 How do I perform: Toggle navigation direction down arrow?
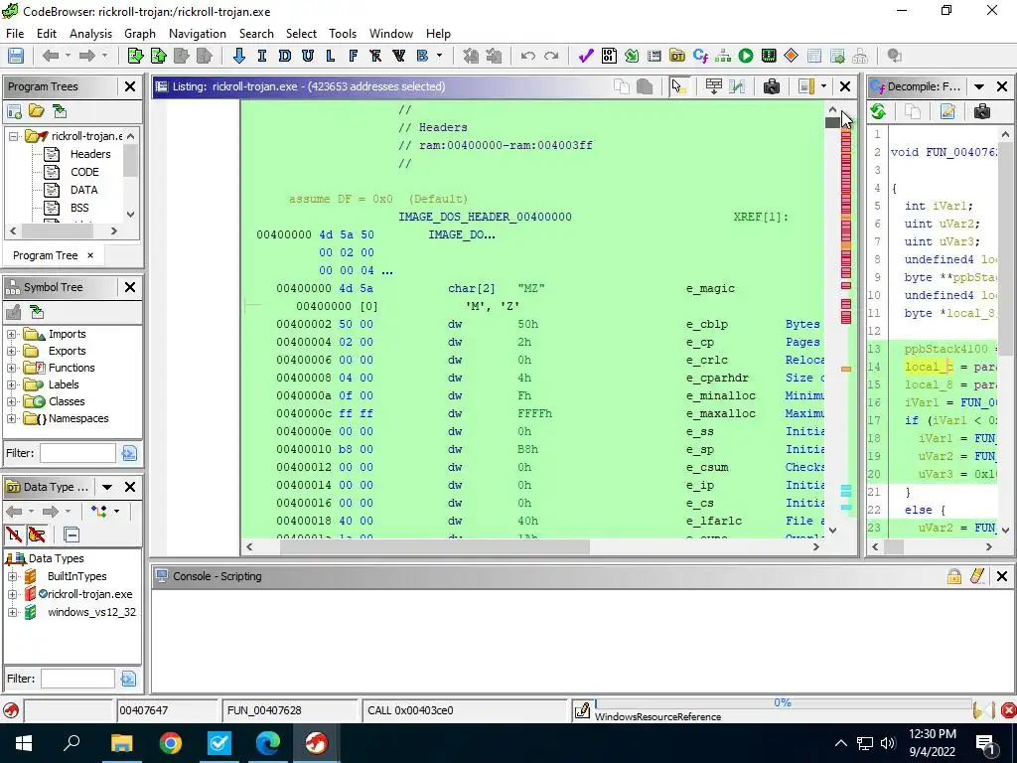[238, 56]
